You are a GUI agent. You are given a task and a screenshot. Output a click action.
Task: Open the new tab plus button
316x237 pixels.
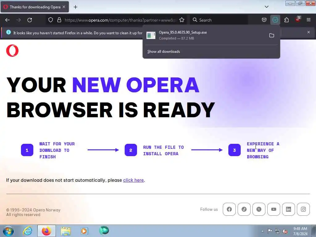point(75,7)
